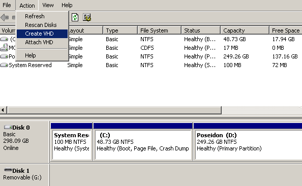Open the File menu
This screenshot has height=186, width=302.
tap(7, 5)
